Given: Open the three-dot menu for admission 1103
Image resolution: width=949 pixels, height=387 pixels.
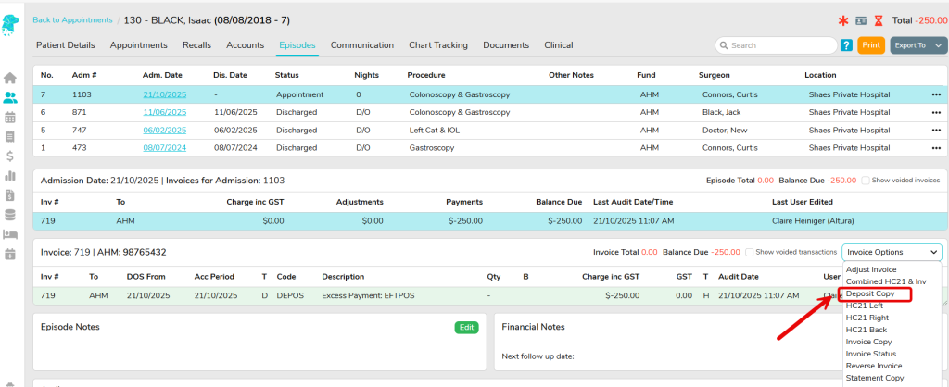Looking at the screenshot, I should (936, 94).
